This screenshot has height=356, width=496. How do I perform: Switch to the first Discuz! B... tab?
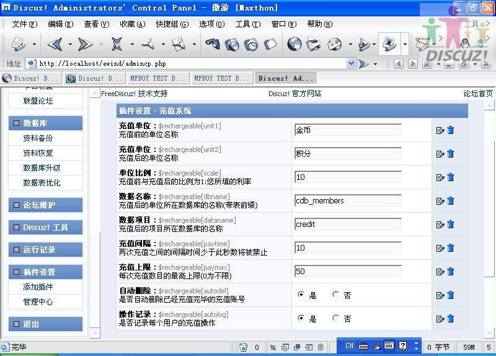[30, 78]
